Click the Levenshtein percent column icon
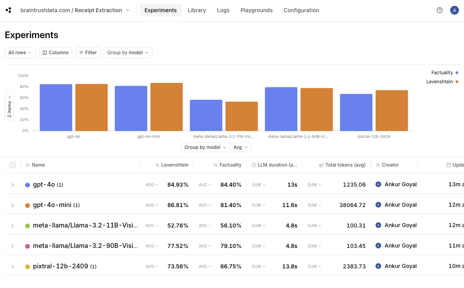The width and height of the screenshot is (464, 288). 158,165
